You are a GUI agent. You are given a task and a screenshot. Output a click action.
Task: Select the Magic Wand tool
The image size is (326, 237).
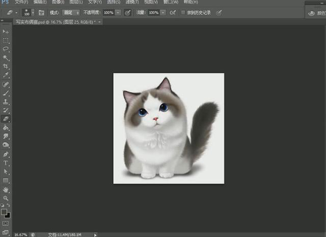click(x=6, y=57)
